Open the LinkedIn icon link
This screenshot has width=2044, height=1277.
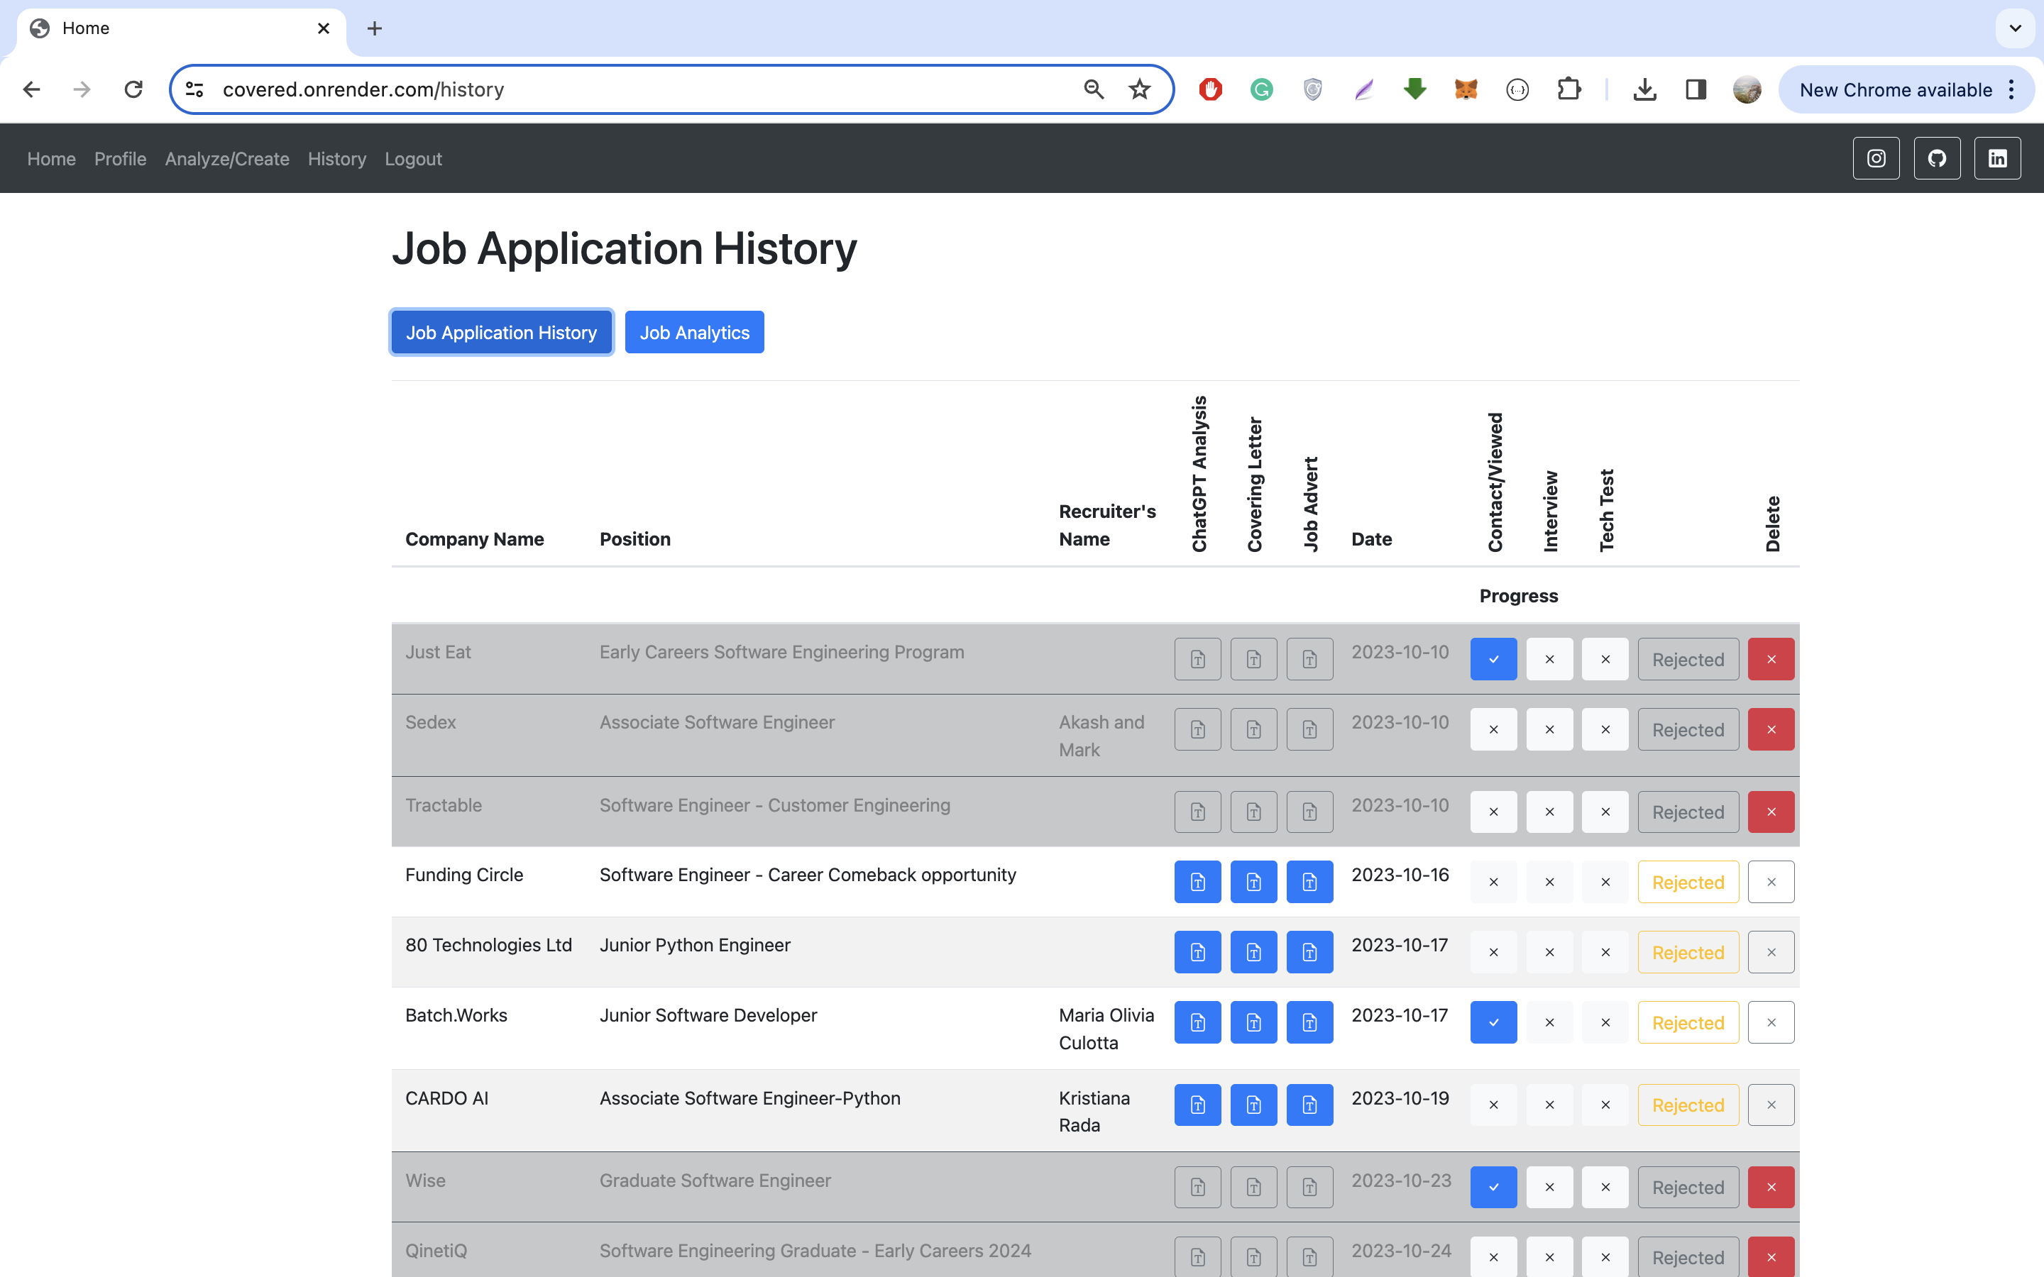(1996, 159)
